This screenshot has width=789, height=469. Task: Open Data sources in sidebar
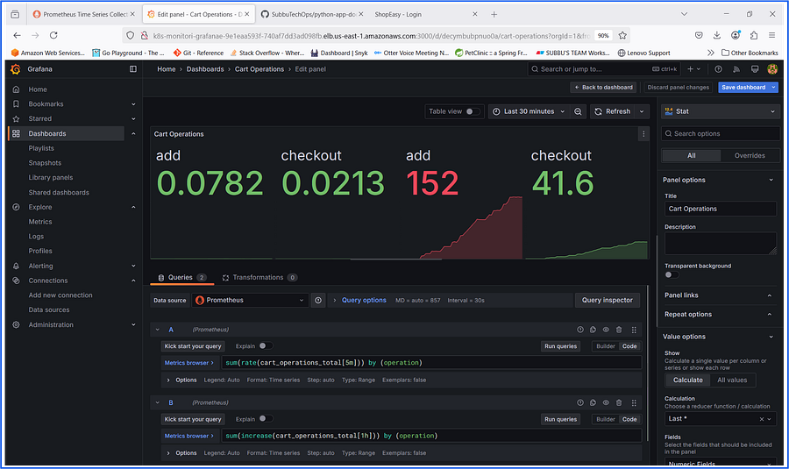tap(49, 310)
